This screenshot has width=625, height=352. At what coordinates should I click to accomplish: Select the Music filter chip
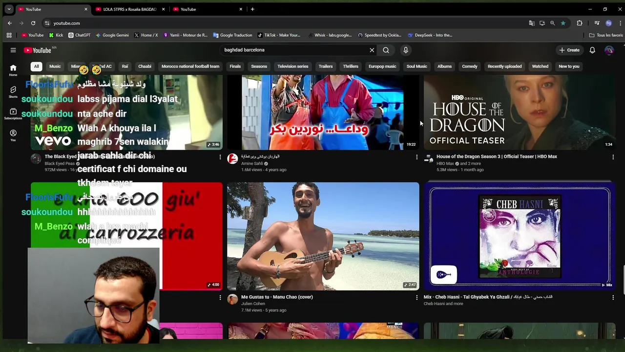(55, 66)
